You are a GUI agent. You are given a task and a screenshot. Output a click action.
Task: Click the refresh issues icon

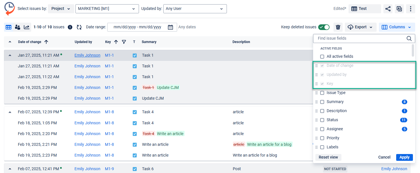click(79, 27)
